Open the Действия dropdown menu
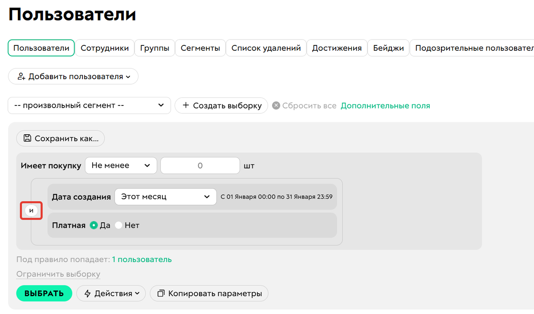This screenshot has height=314, width=534. (111, 293)
